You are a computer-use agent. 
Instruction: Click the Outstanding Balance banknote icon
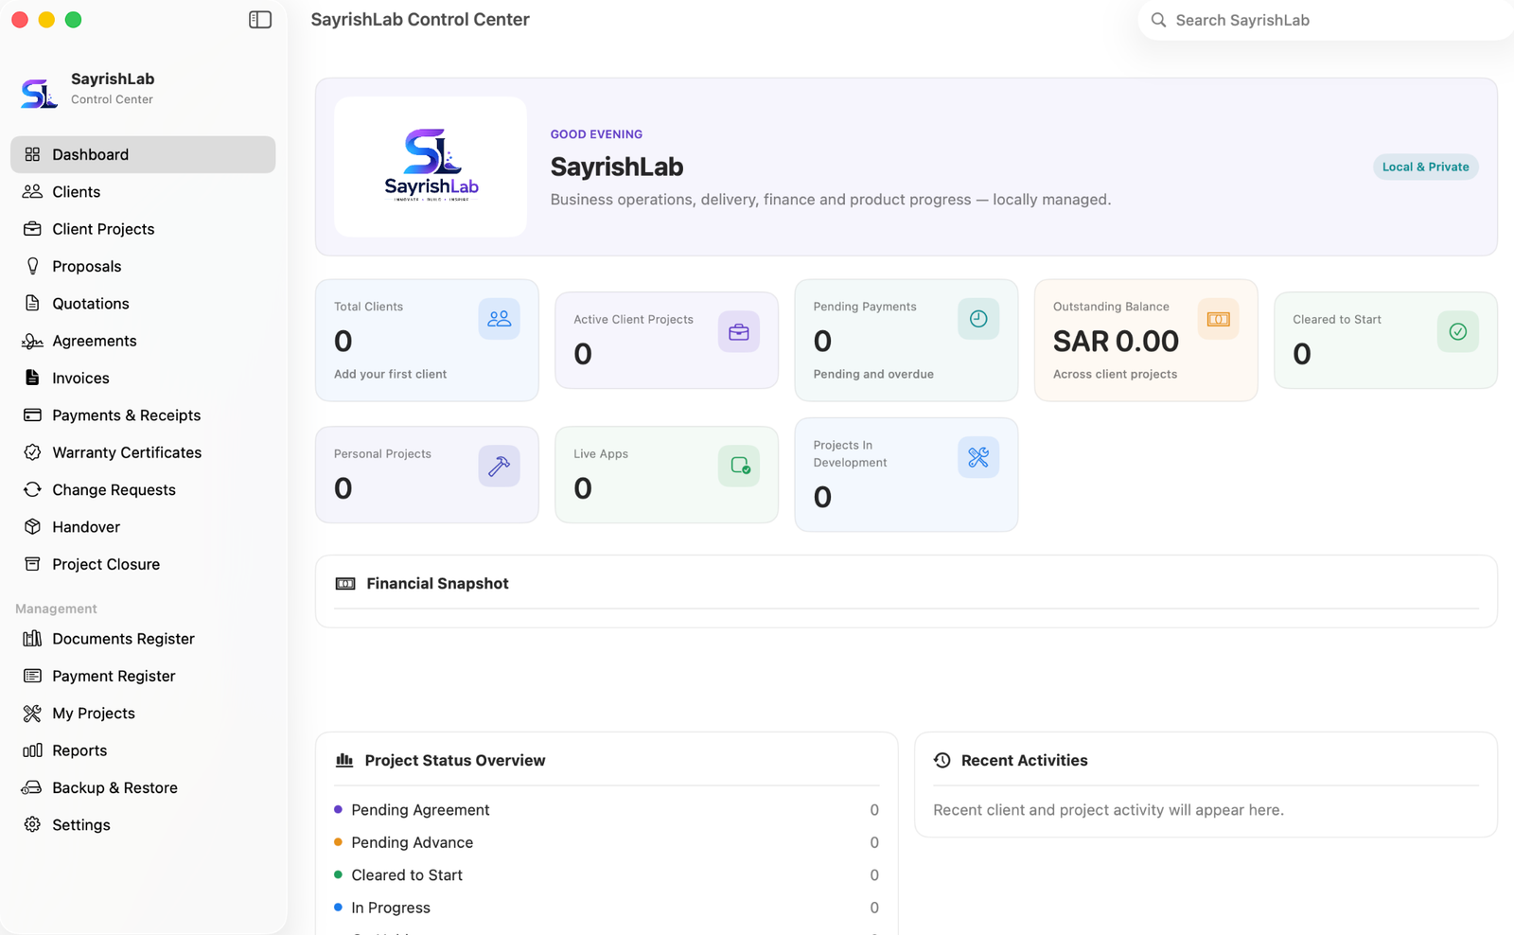1218,319
